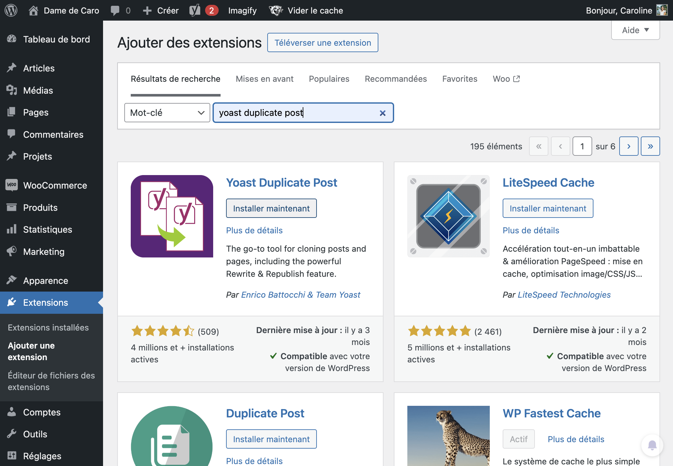The width and height of the screenshot is (673, 466).
Task: Open Articles in sidebar
Action: 52,68
